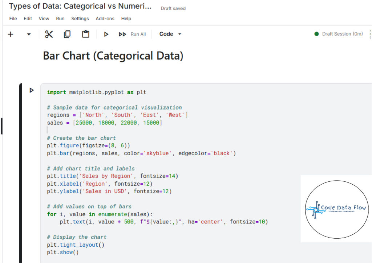
Task: Click the '# Add chart title and labels' comment
Action: click(x=91, y=168)
